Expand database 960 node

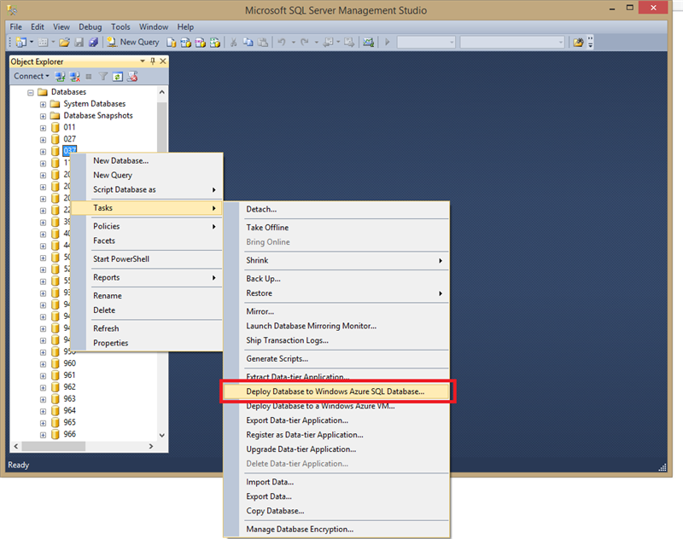click(x=43, y=363)
